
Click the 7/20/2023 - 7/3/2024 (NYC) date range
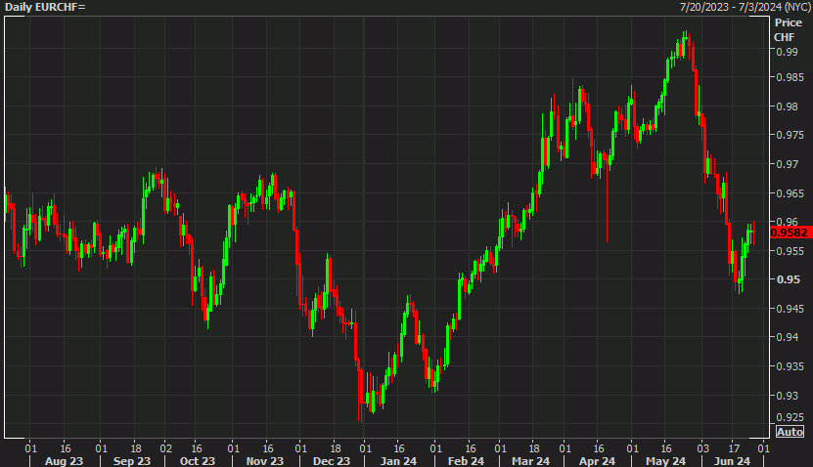[x=745, y=7]
